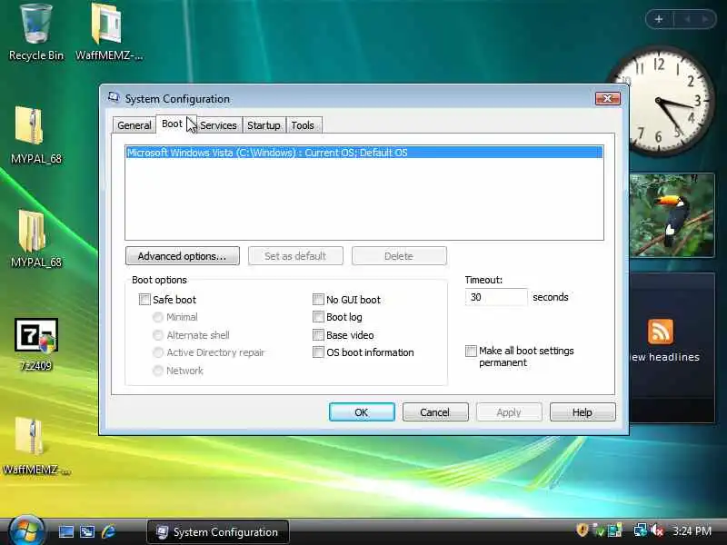Enable the No GUI boot checkbox
The height and width of the screenshot is (545, 727).
click(318, 300)
